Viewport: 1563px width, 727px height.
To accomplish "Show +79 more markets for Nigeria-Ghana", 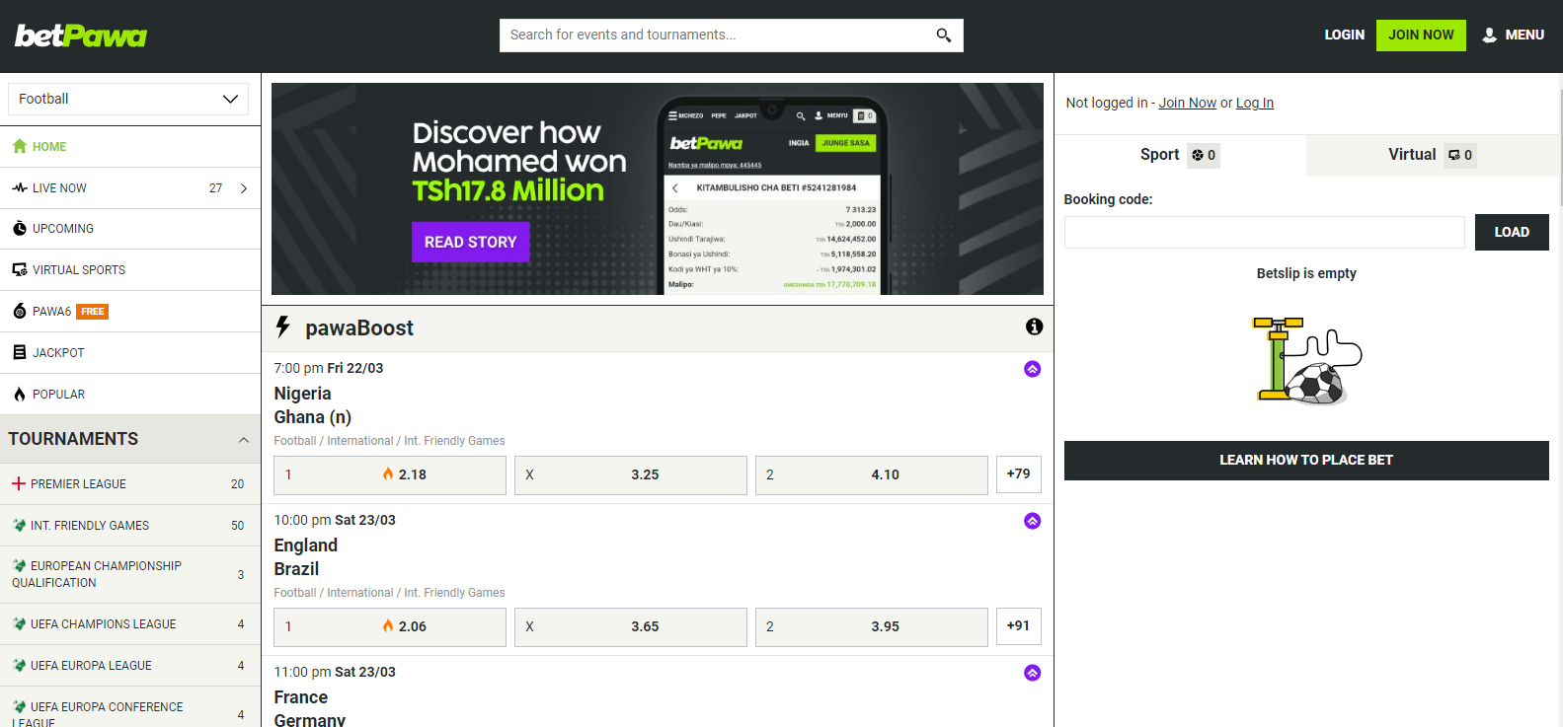I will tap(1019, 474).
